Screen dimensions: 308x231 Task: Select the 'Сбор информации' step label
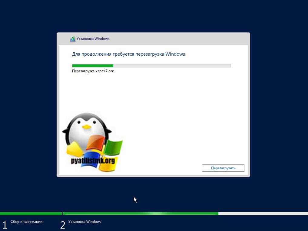[26, 222]
